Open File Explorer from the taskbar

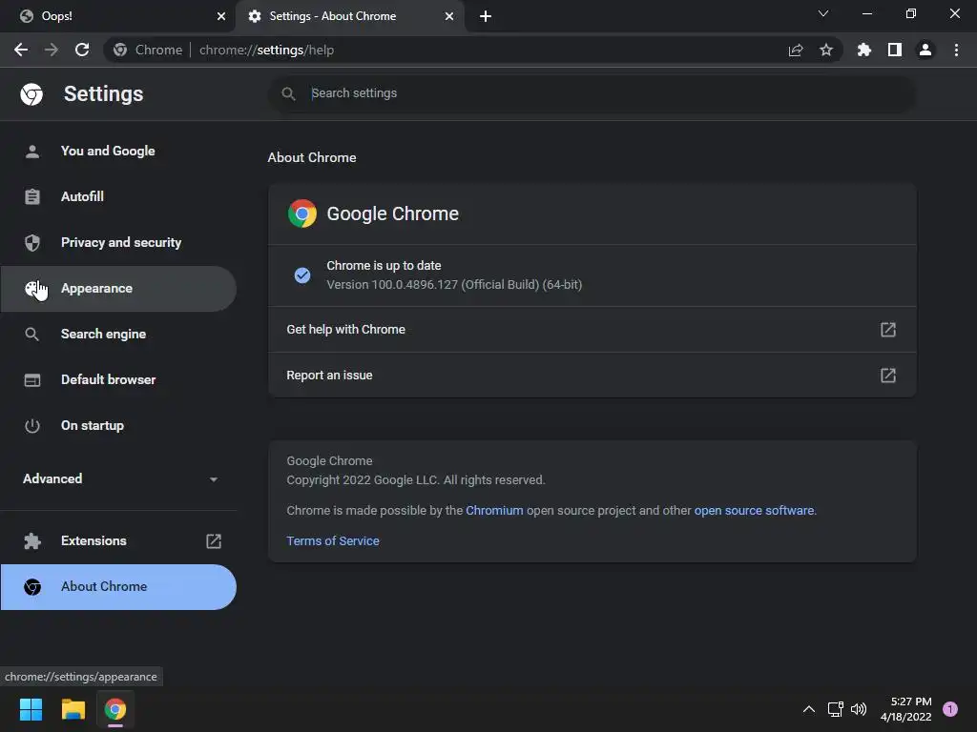(73, 709)
